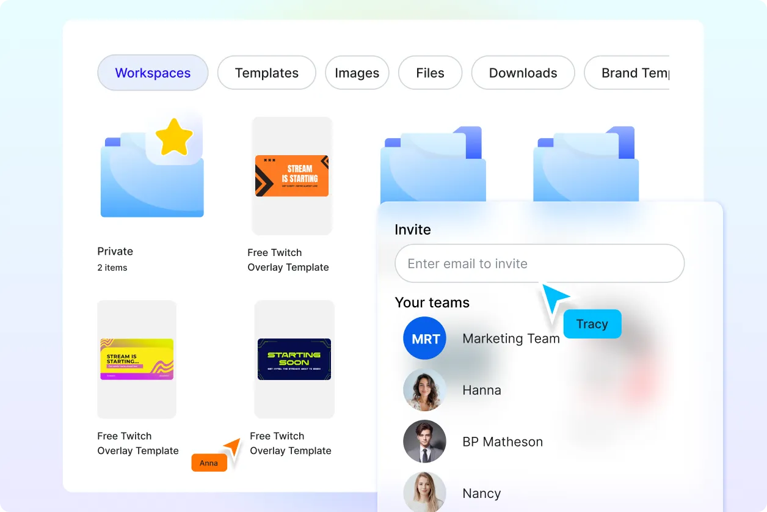Viewport: 767px width, 512px height.
Task: Open the Templates tab
Action: pyautogui.click(x=267, y=73)
